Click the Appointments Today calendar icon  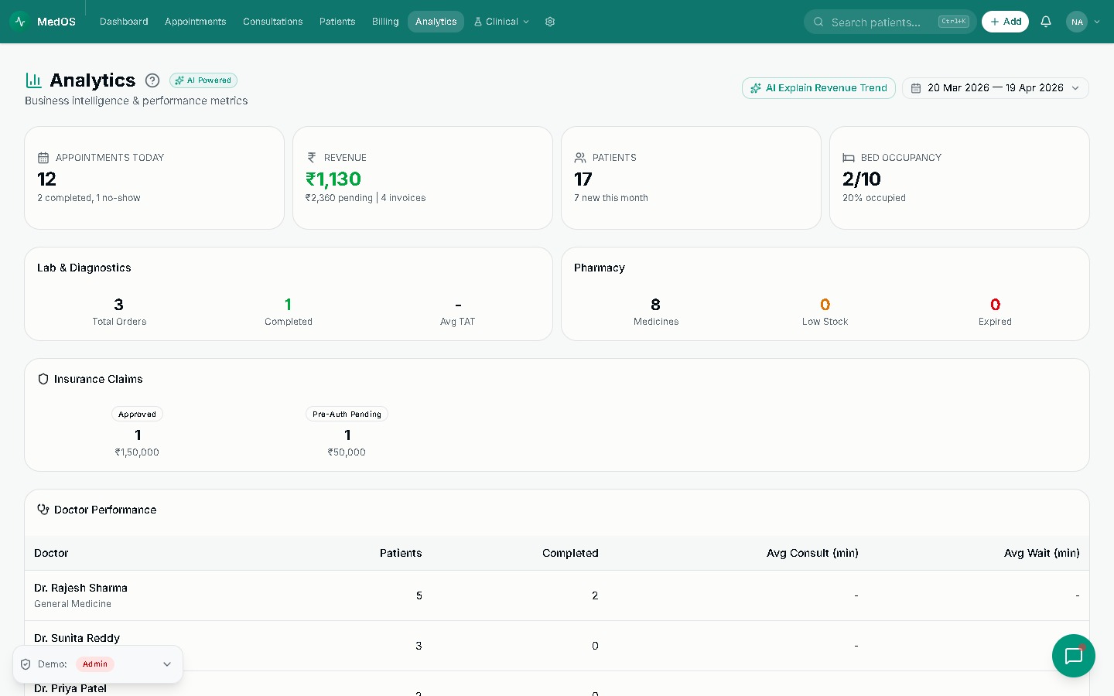pos(43,158)
